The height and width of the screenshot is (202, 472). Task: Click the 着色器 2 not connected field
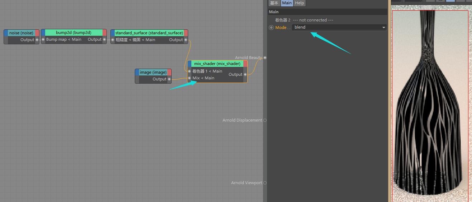coord(313,20)
